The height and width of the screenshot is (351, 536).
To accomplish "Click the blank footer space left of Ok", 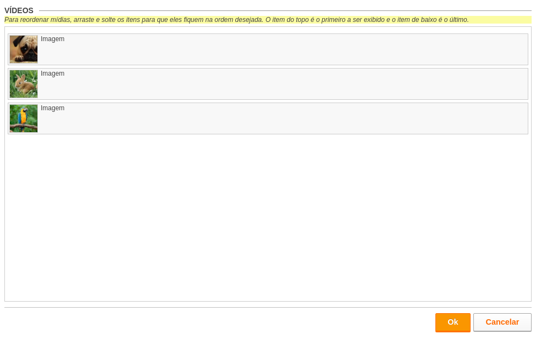I will (x=219, y=322).
